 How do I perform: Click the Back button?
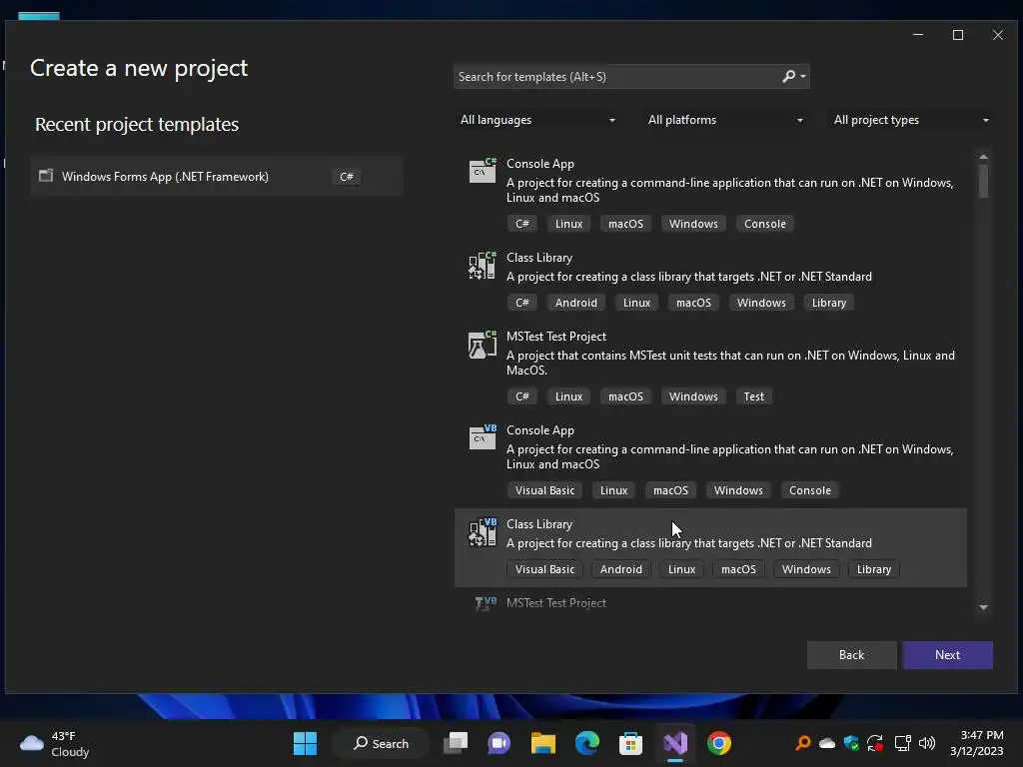coord(851,655)
